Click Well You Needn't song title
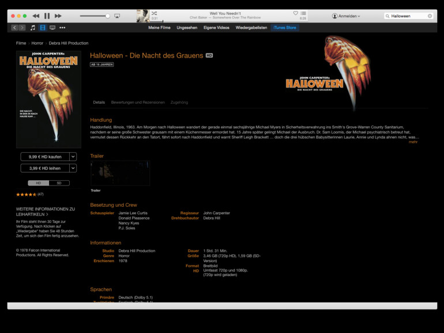This screenshot has height=333, width=444. [225, 13]
